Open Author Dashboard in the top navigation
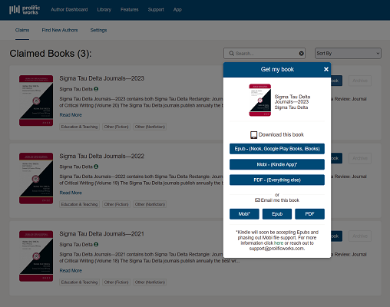390x307 pixels. [x=69, y=10]
